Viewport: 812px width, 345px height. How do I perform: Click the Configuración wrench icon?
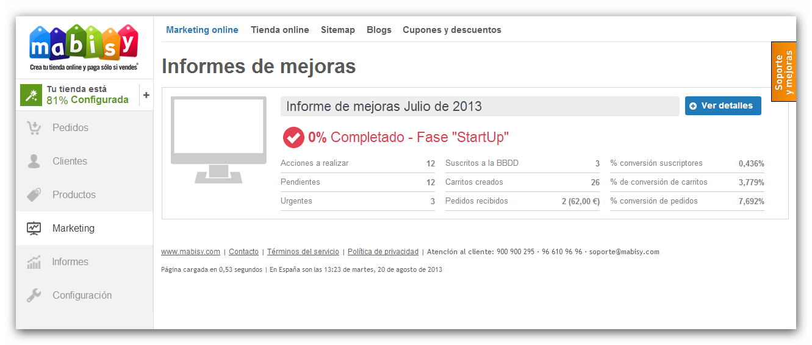point(34,296)
